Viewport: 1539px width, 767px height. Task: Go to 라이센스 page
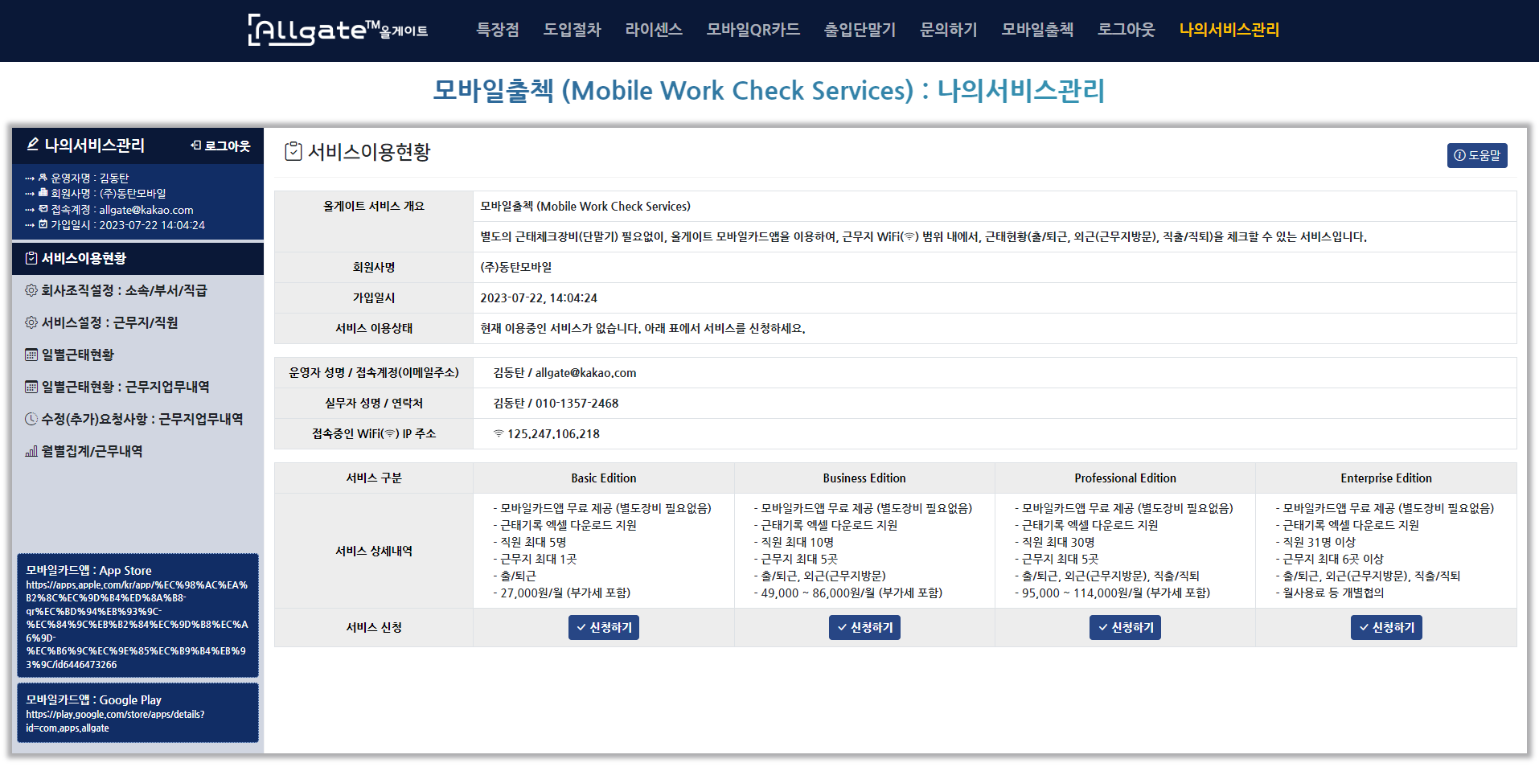[654, 30]
